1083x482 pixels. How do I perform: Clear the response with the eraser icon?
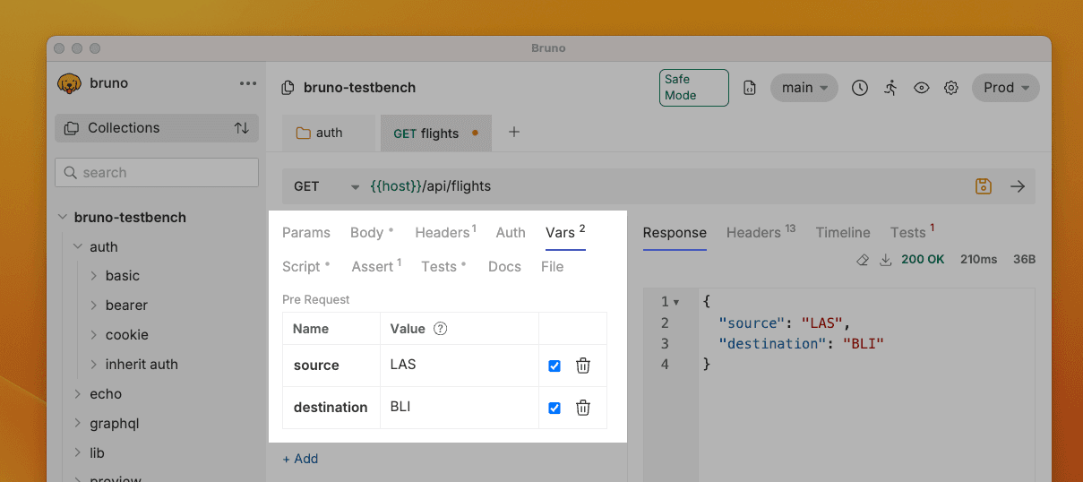(863, 260)
